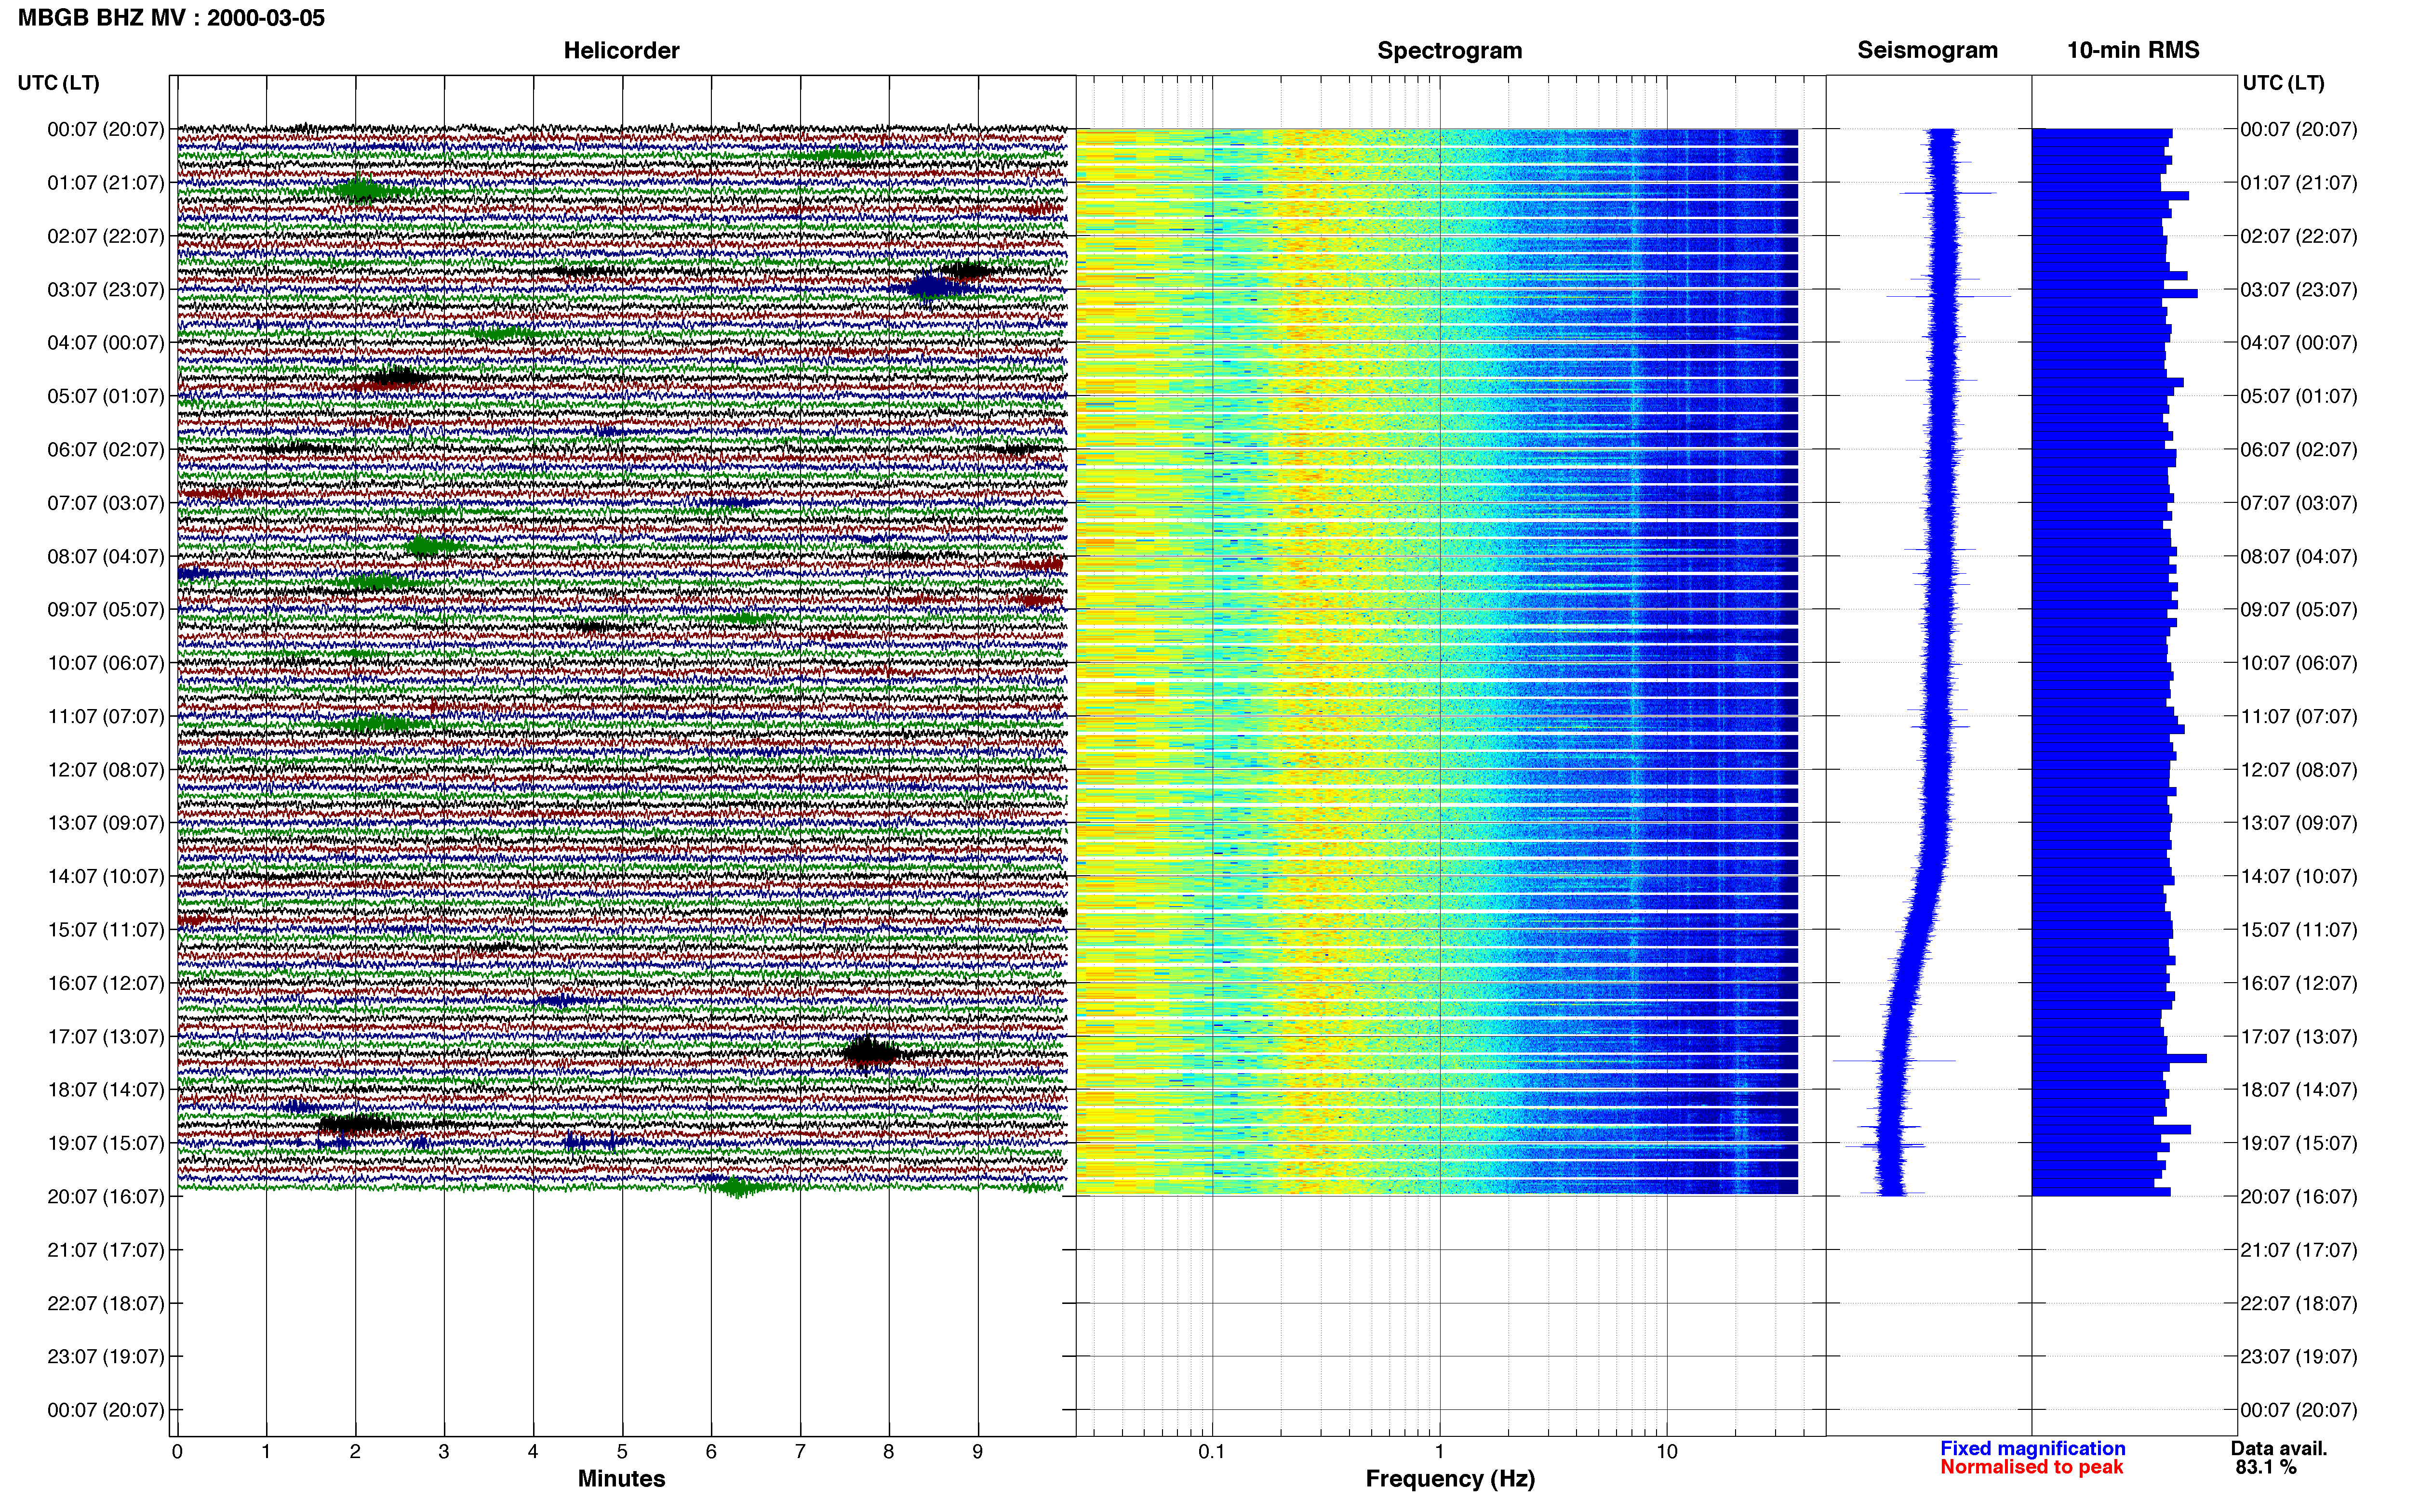Click left time label '08:07 (04:07)'
Viewport: 2419px width, 1512px height.
(x=105, y=556)
